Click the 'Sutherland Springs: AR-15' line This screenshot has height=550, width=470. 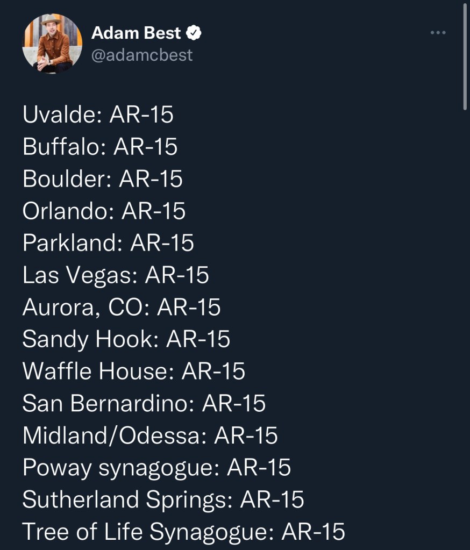pyautogui.click(x=163, y=499)
